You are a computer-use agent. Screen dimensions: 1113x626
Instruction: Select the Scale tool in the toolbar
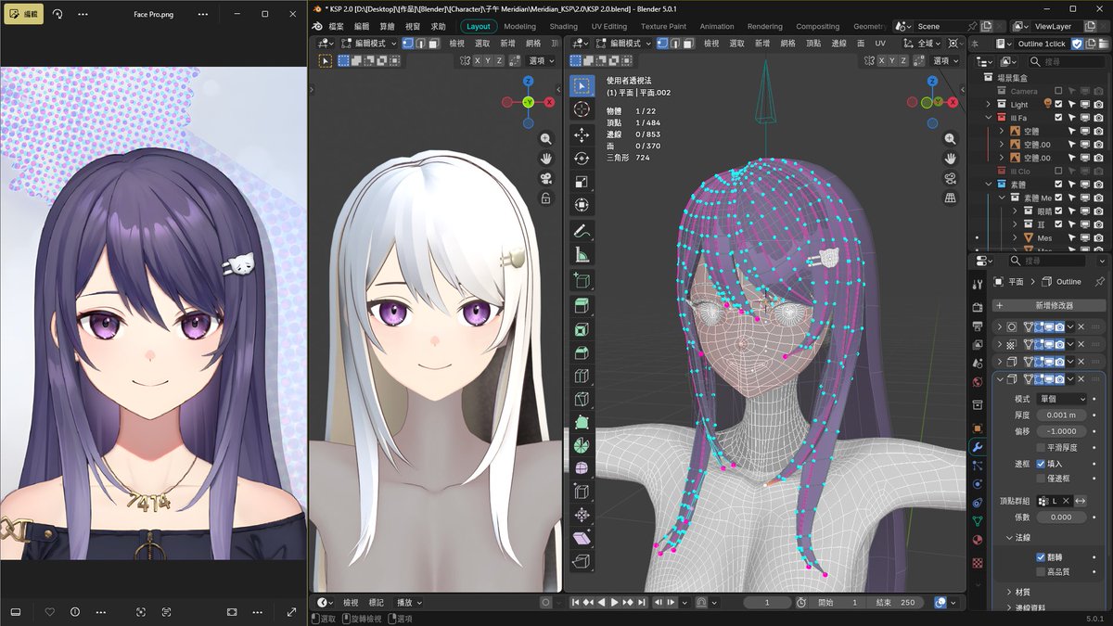point(582,182)
